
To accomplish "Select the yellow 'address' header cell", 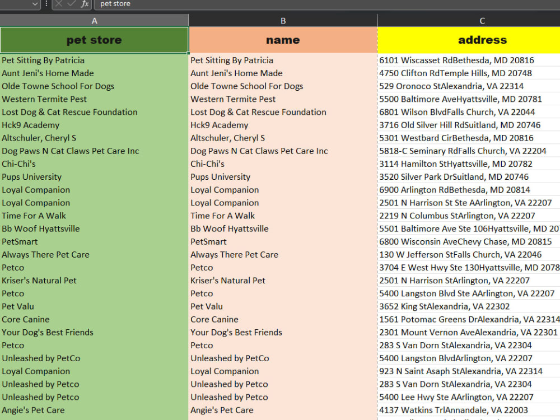I will click(x=469, y=40).
